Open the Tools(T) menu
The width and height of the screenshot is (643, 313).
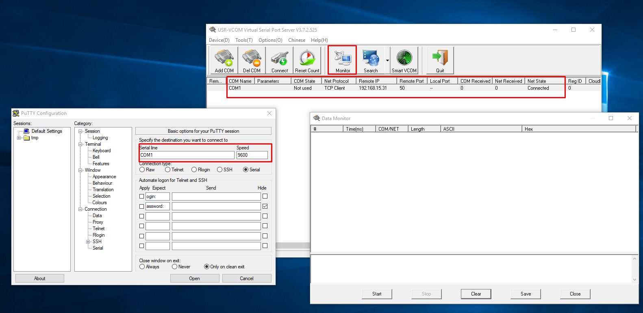(x=244, y=40)
